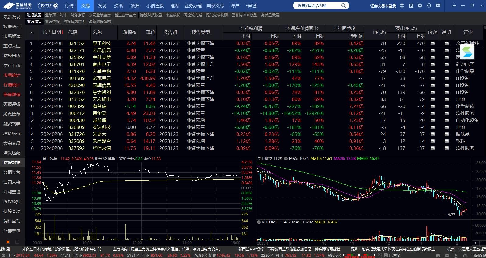Select the 禾昌聚合 stock row
The width and height of the screenshot is (486, 258).
[255, 141]
